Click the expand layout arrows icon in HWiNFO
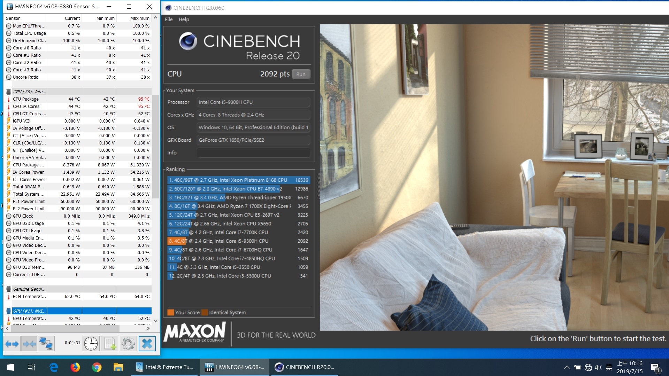Image resolution: width=669 pixels, height=376 pixels. coord(12,344)
